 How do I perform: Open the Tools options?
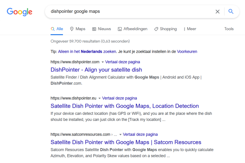(229, 29)
